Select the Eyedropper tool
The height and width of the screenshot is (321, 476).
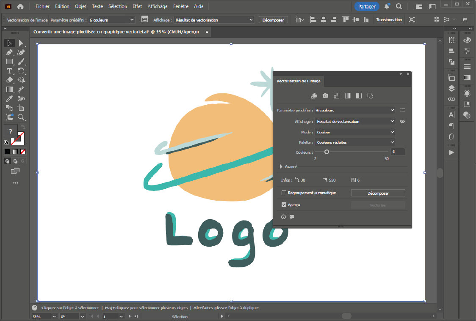pyautogui.click(x=9, y=99)
